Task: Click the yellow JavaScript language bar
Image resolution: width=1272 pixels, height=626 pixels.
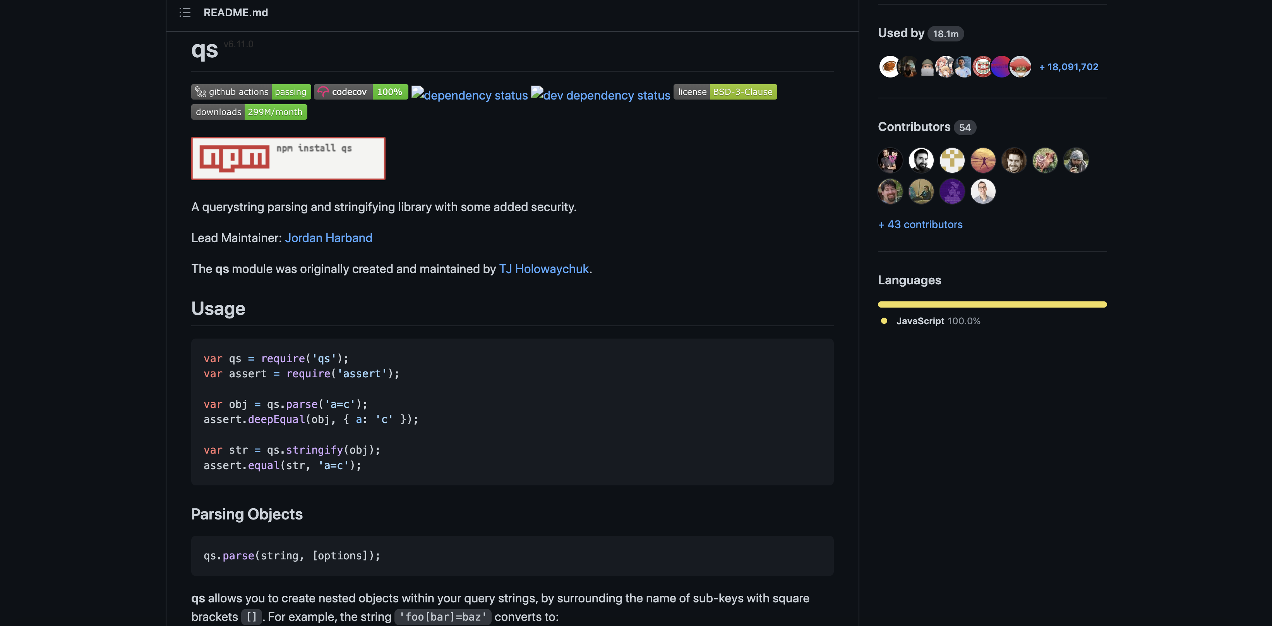Action: click(x=992, y=304)
